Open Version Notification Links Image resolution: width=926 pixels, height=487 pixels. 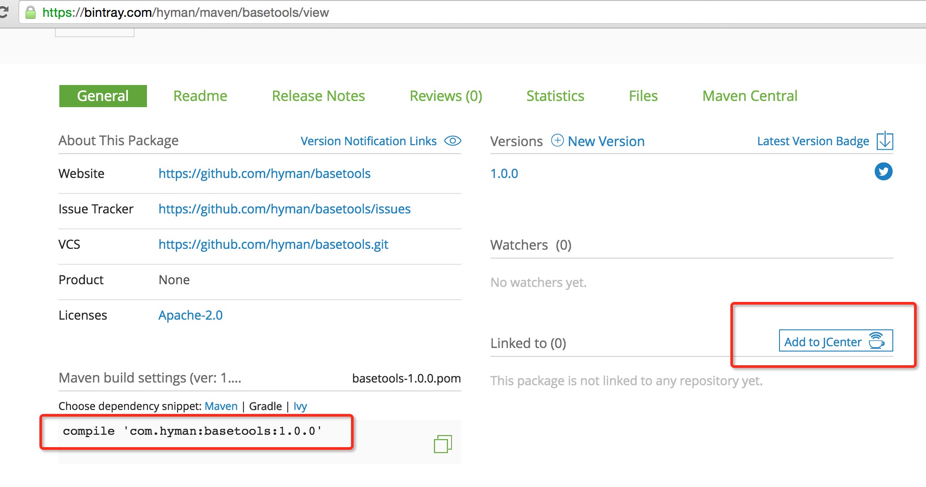click(369, 141)
